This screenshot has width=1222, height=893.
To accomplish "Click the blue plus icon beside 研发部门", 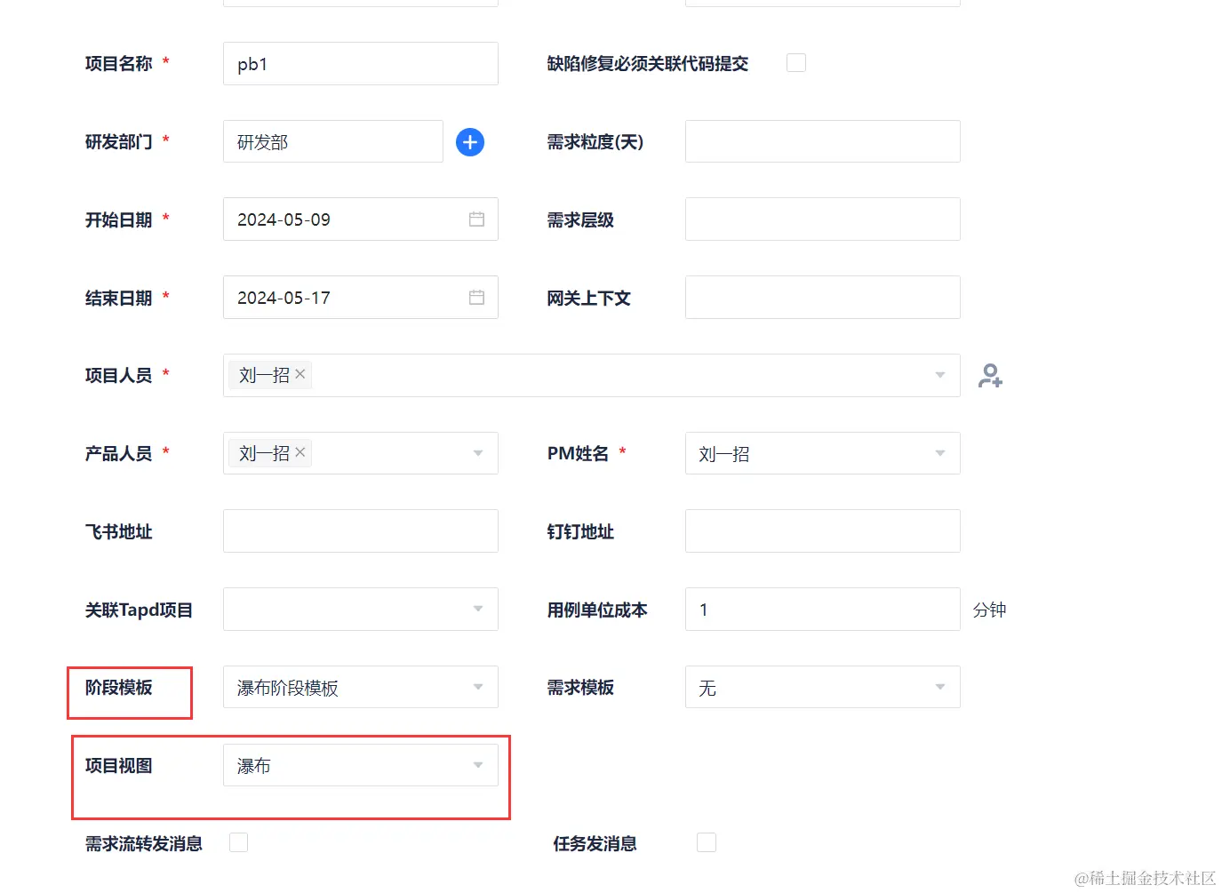I will (470, 142).
